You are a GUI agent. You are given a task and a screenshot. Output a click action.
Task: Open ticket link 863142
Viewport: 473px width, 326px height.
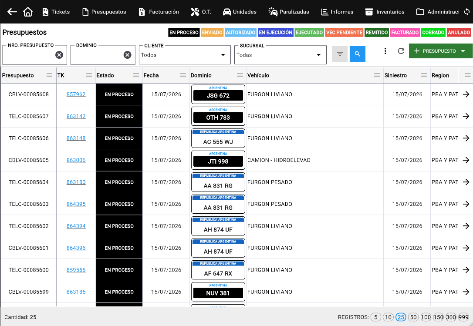tap(76, 116)
